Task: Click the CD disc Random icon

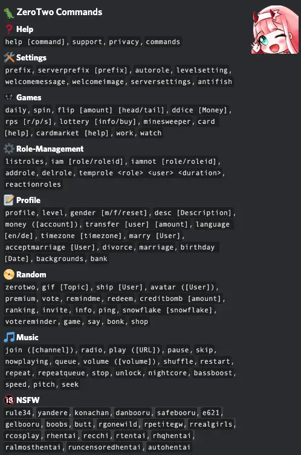Action: tap(9, 274)
